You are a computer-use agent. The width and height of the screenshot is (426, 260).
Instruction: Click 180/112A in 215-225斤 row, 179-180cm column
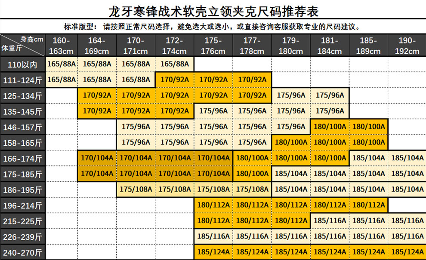tap(291, 220)
